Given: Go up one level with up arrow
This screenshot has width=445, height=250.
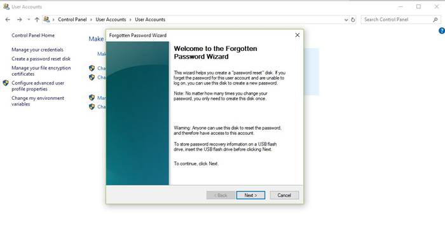Looking at the screenshot, I should click(x=37, y=20).
